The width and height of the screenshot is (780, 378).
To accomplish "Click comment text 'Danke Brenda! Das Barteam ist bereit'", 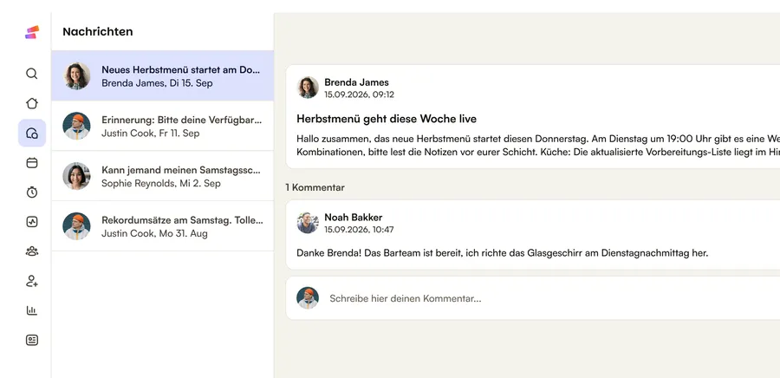I will (379, 253).
